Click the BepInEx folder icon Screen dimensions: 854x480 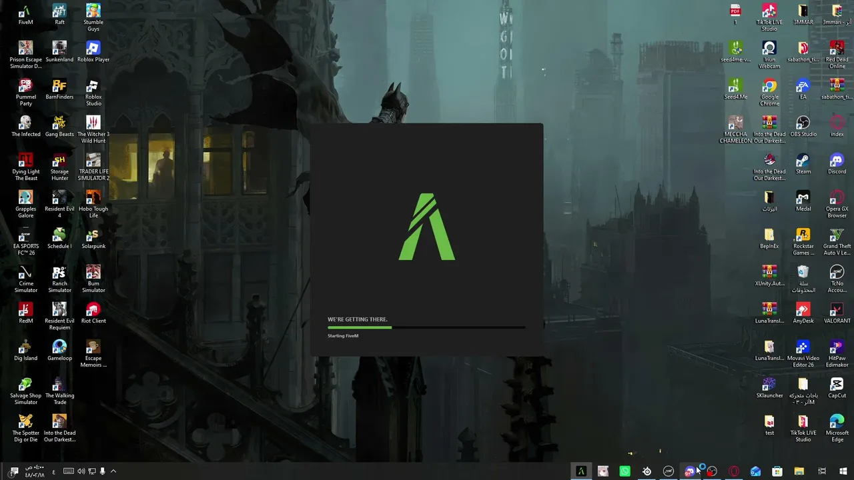point(769,239)
